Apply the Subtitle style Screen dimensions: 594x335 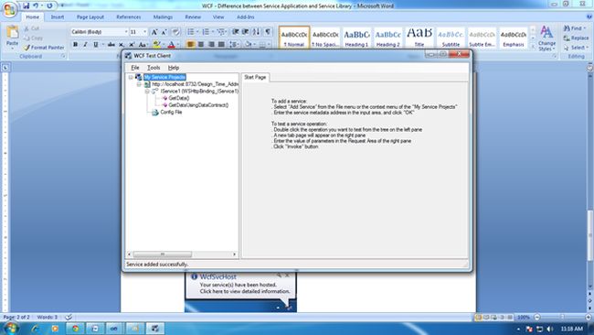[451, 38]
